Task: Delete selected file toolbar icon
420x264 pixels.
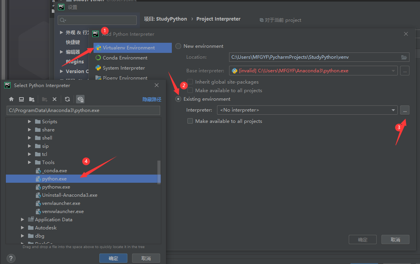Action: [55, 99]
